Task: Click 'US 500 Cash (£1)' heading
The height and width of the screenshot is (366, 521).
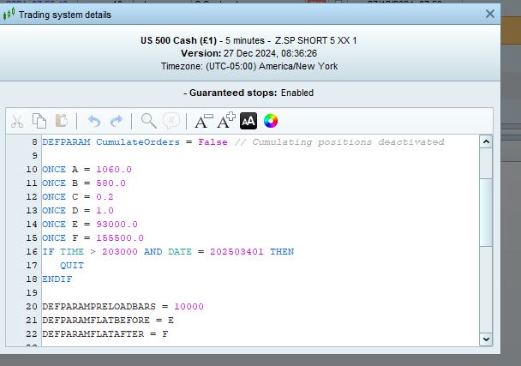Action: coord(178,40)
